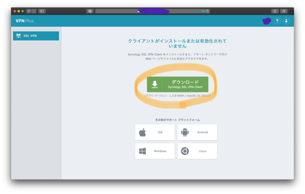This screenshot has height=194, width=305.
Task: Click the VPN Plus logo
Action: [x=25, y=21]
